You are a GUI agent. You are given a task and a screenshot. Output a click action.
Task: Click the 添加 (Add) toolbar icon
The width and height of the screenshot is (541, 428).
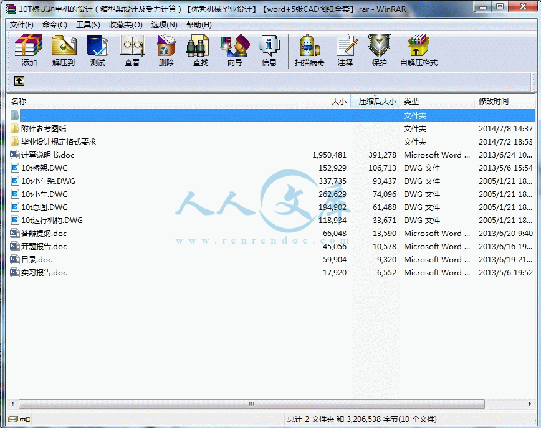(x=29, y=45)
